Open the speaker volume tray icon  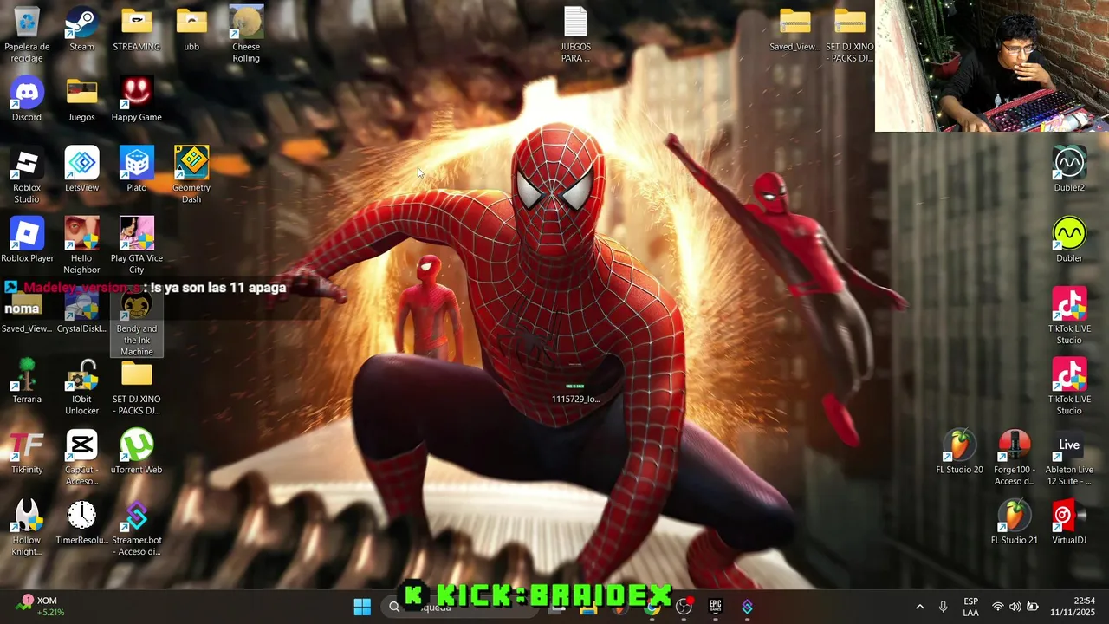[1015, 607]
